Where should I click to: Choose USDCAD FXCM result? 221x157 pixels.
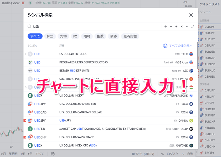110,112
